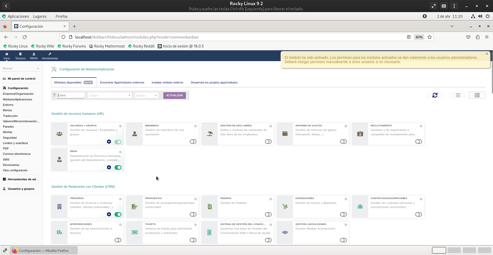Click the Clave filter input field
Screen dimensions: 493x255
[x=71, y=95]
